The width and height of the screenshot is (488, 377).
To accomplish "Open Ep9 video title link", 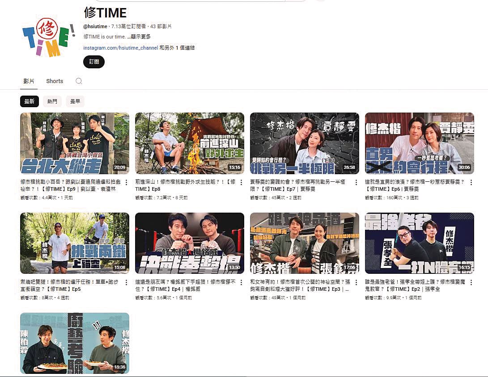I will 71,185.
